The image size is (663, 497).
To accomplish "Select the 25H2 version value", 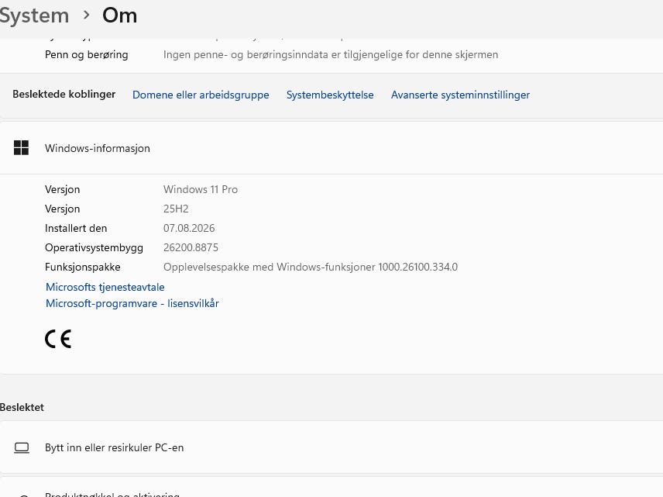I will [176, 209].
